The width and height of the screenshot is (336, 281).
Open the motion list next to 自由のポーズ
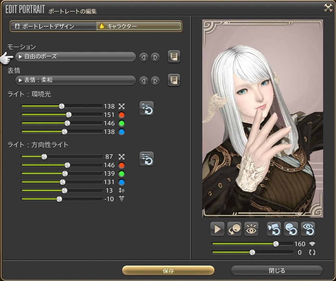click(x=174, y=57)
